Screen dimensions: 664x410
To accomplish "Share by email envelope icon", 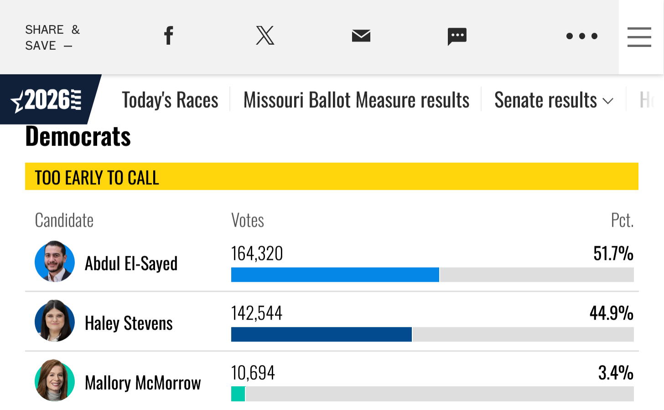I will 361,36.
